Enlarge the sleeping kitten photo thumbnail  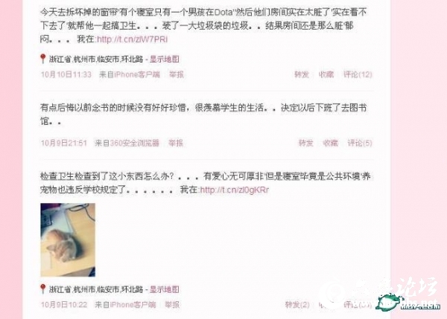point(68,240)
